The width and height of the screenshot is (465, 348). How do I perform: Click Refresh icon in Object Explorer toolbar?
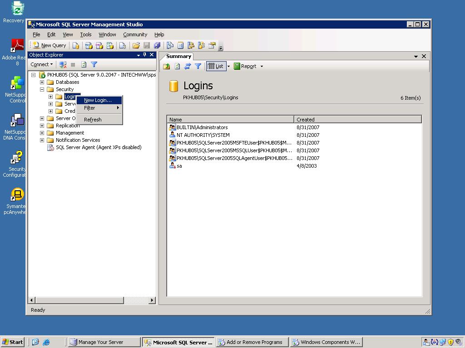[84, 64]
